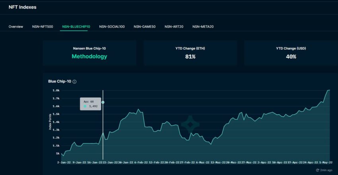
Task: Click the YTD Change (ETH) label
Action: 190,48
